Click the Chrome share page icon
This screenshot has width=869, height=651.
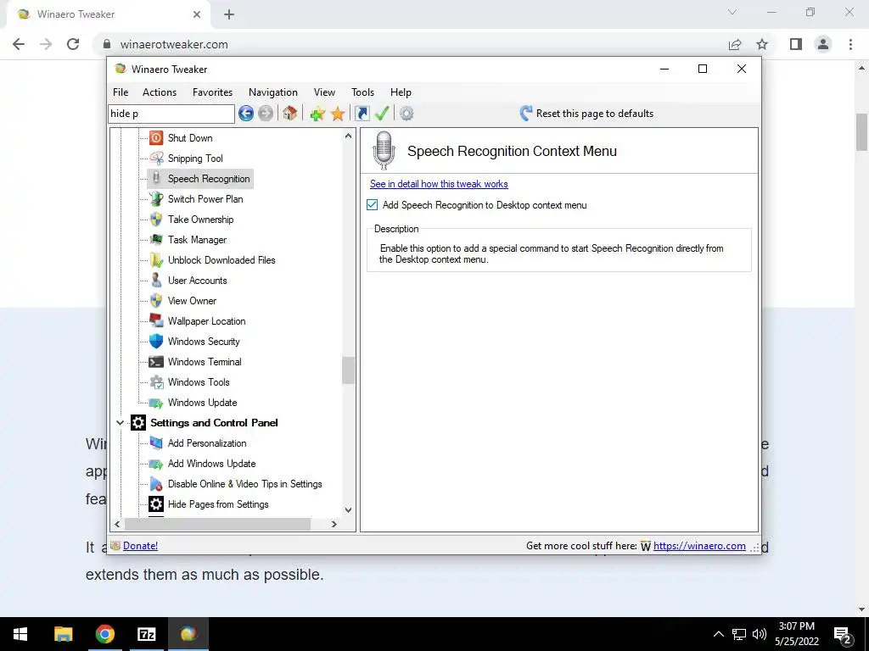click(735, 44)
